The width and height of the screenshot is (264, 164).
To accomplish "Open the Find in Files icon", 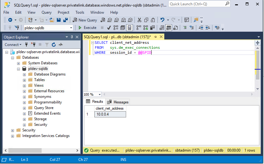I will 196,20.
